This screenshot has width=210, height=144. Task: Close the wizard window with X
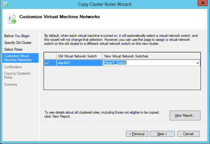coord(203,3)
